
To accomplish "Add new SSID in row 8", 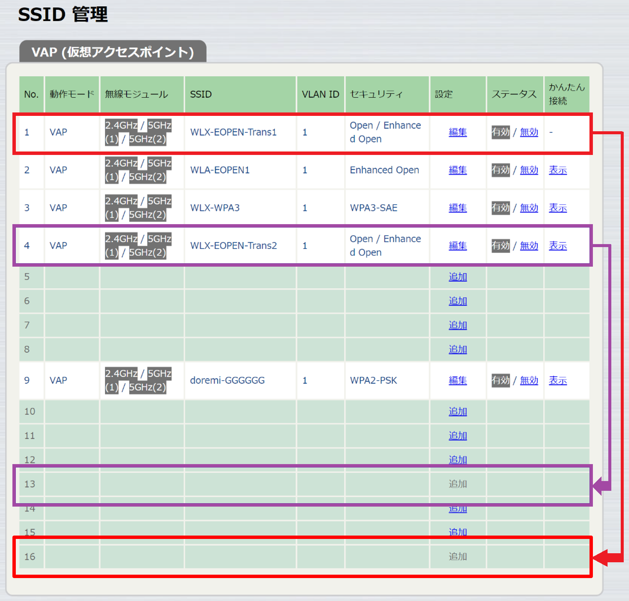I will 457,350.
